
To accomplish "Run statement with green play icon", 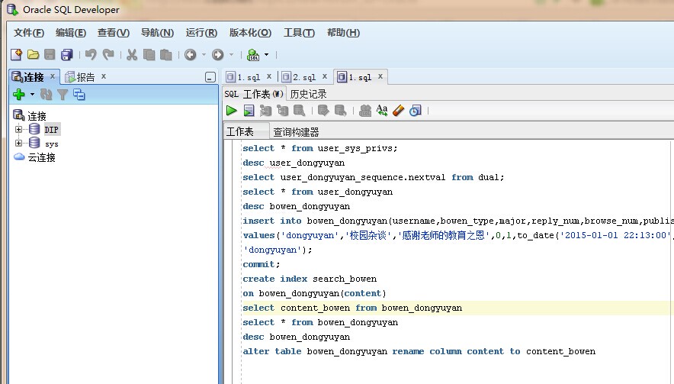I will (232, 111).
